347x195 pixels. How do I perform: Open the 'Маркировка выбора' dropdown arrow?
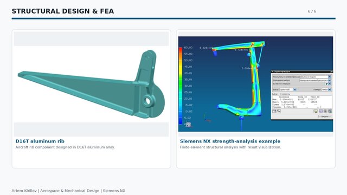329,80
